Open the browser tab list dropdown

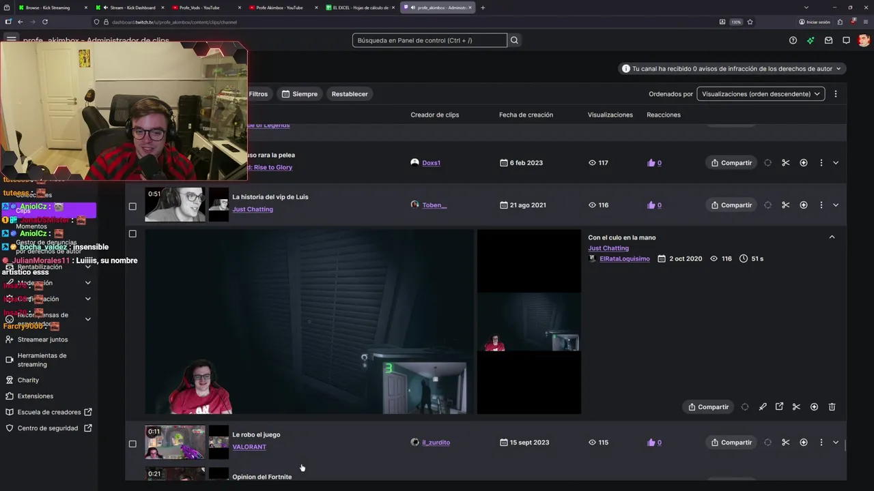(x=806, y=8)
